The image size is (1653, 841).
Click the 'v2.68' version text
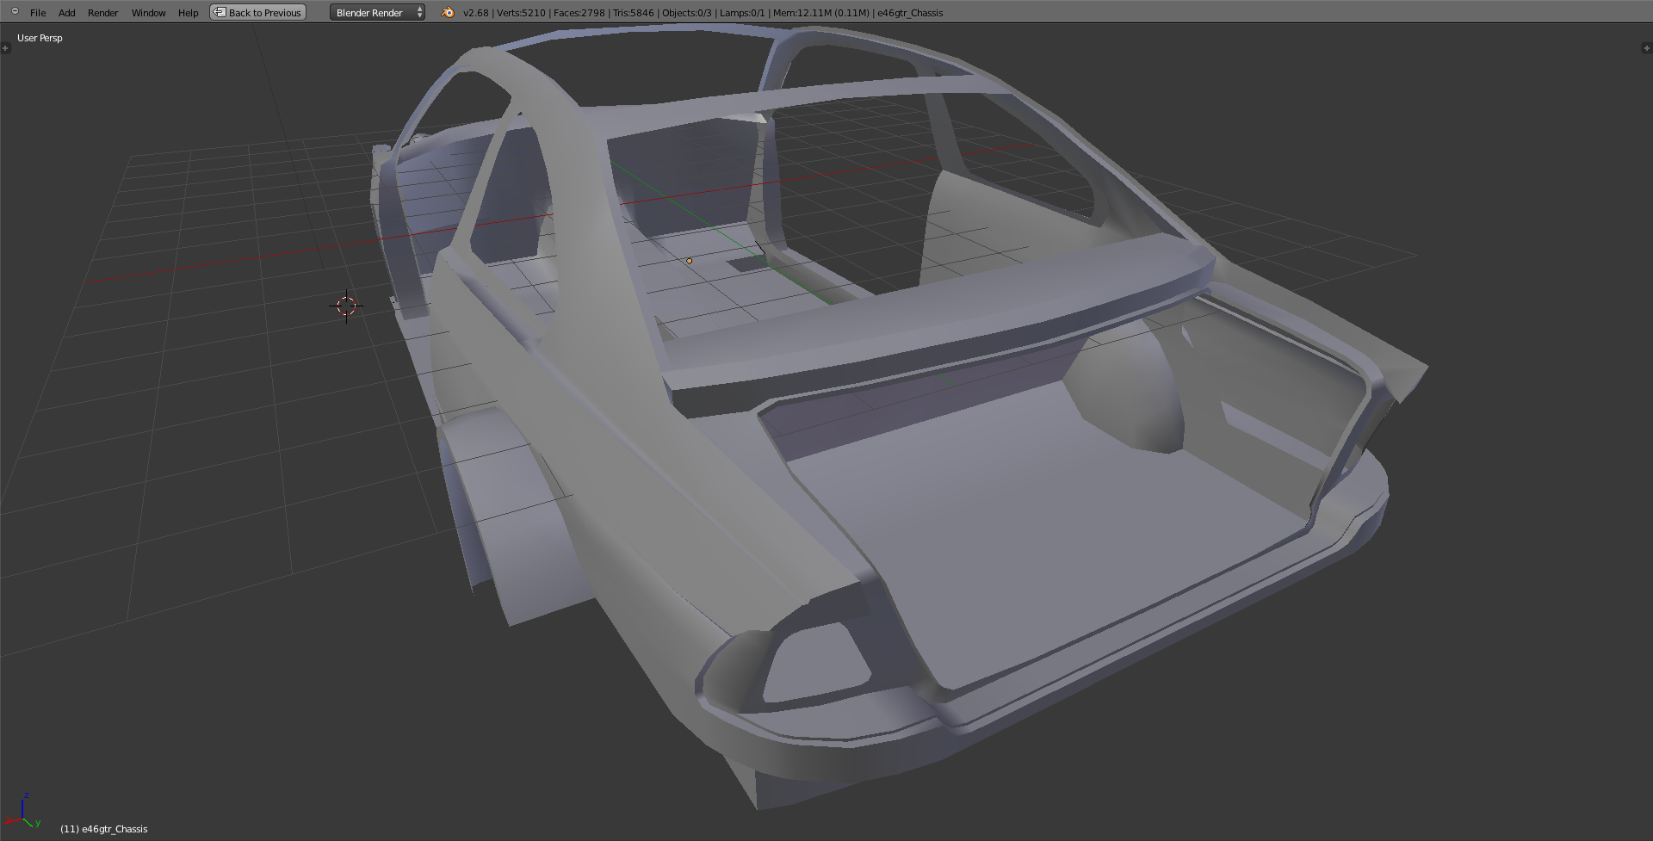point(475,13)
